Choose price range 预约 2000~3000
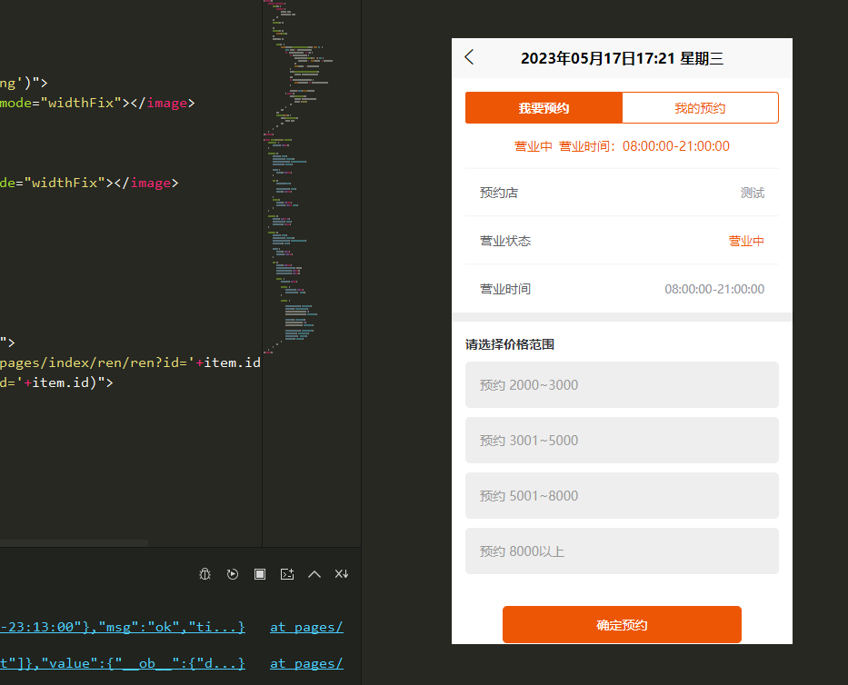Screen dimensions: 848x685 click(x=622, y=385)
